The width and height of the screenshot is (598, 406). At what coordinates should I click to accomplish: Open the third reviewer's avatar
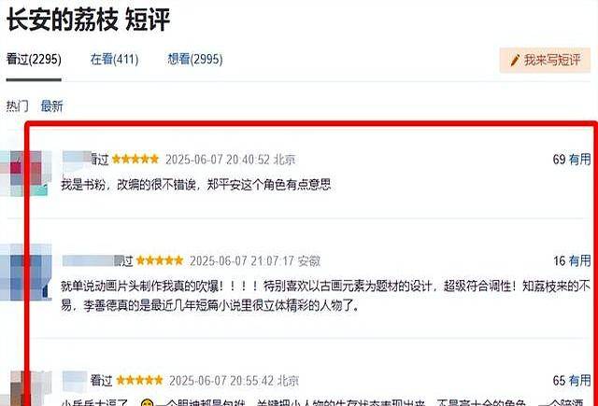pos(26,388)
